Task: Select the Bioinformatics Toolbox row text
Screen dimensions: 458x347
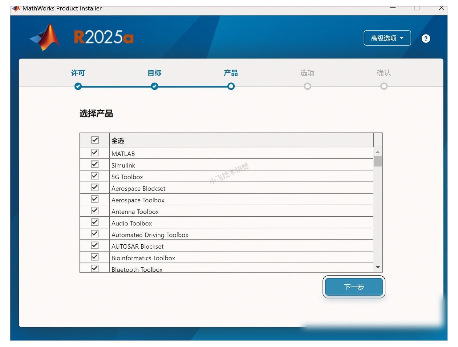Action: [x=143, y=258]
